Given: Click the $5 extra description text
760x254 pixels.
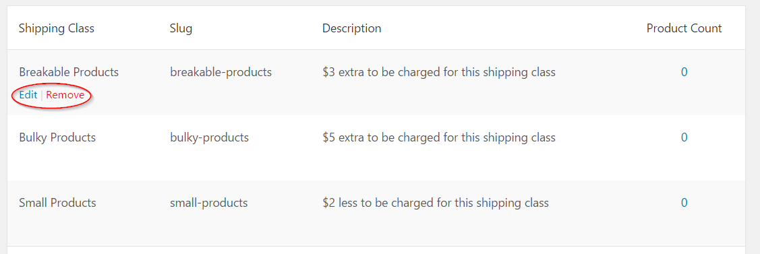Looking at the screenshot, I should pyautogui.click(x=438, y=137).
